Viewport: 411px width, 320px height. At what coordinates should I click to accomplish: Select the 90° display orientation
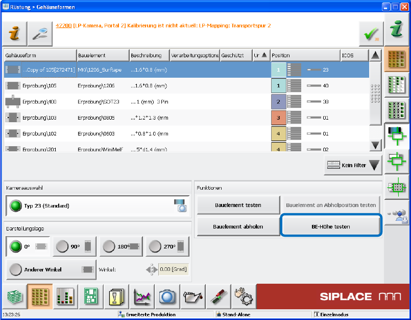tap(75, 246)
